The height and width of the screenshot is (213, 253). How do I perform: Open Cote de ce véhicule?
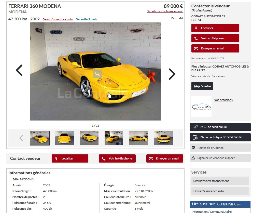coord(220,127)
